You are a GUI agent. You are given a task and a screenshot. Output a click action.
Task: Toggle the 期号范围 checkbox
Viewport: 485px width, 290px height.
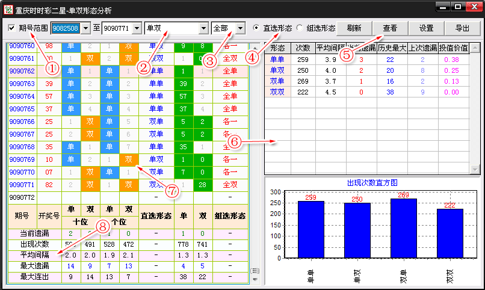12,28
